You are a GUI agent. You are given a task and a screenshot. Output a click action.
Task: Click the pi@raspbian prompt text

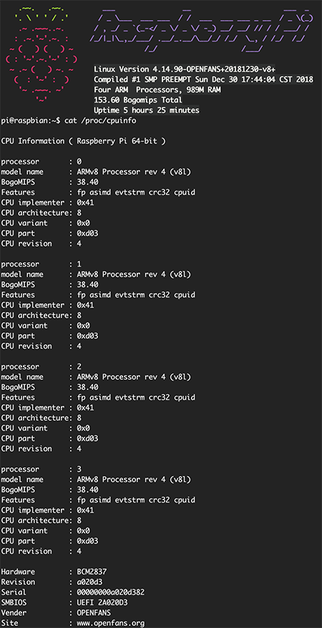tap(30, 120)
